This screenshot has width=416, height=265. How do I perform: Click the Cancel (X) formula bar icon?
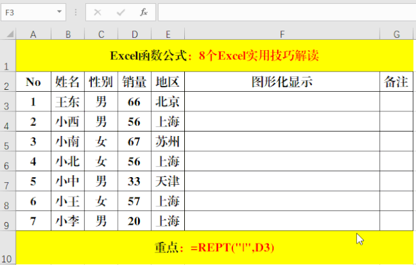point(98,12)
